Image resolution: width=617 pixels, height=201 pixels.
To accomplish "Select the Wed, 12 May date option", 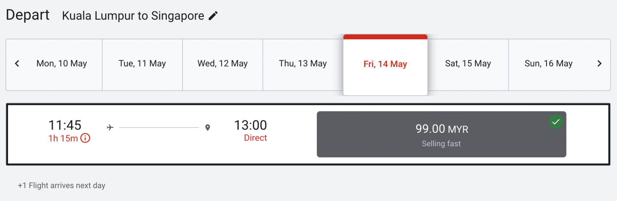I will point(222,63).
